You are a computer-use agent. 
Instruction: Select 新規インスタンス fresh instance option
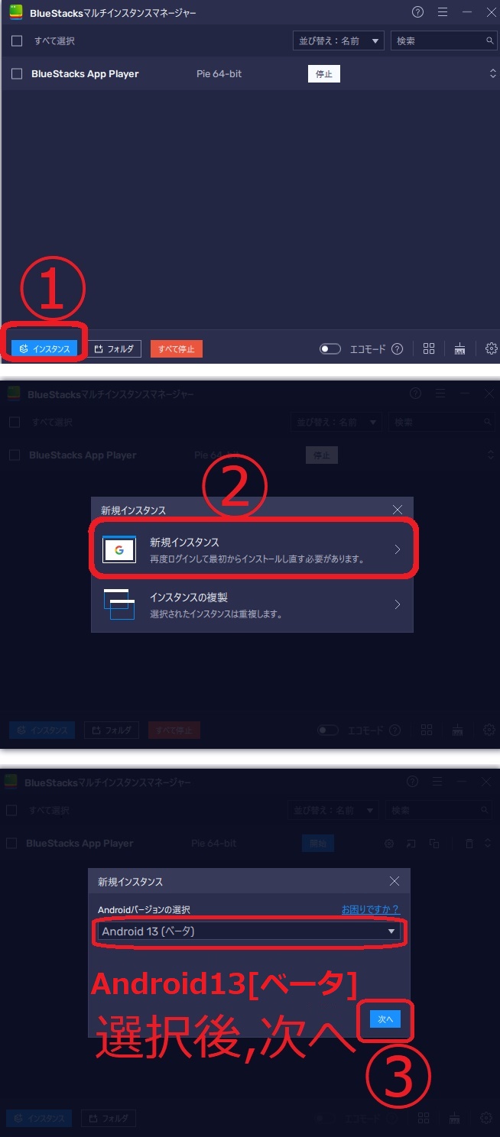coord(252,549)
